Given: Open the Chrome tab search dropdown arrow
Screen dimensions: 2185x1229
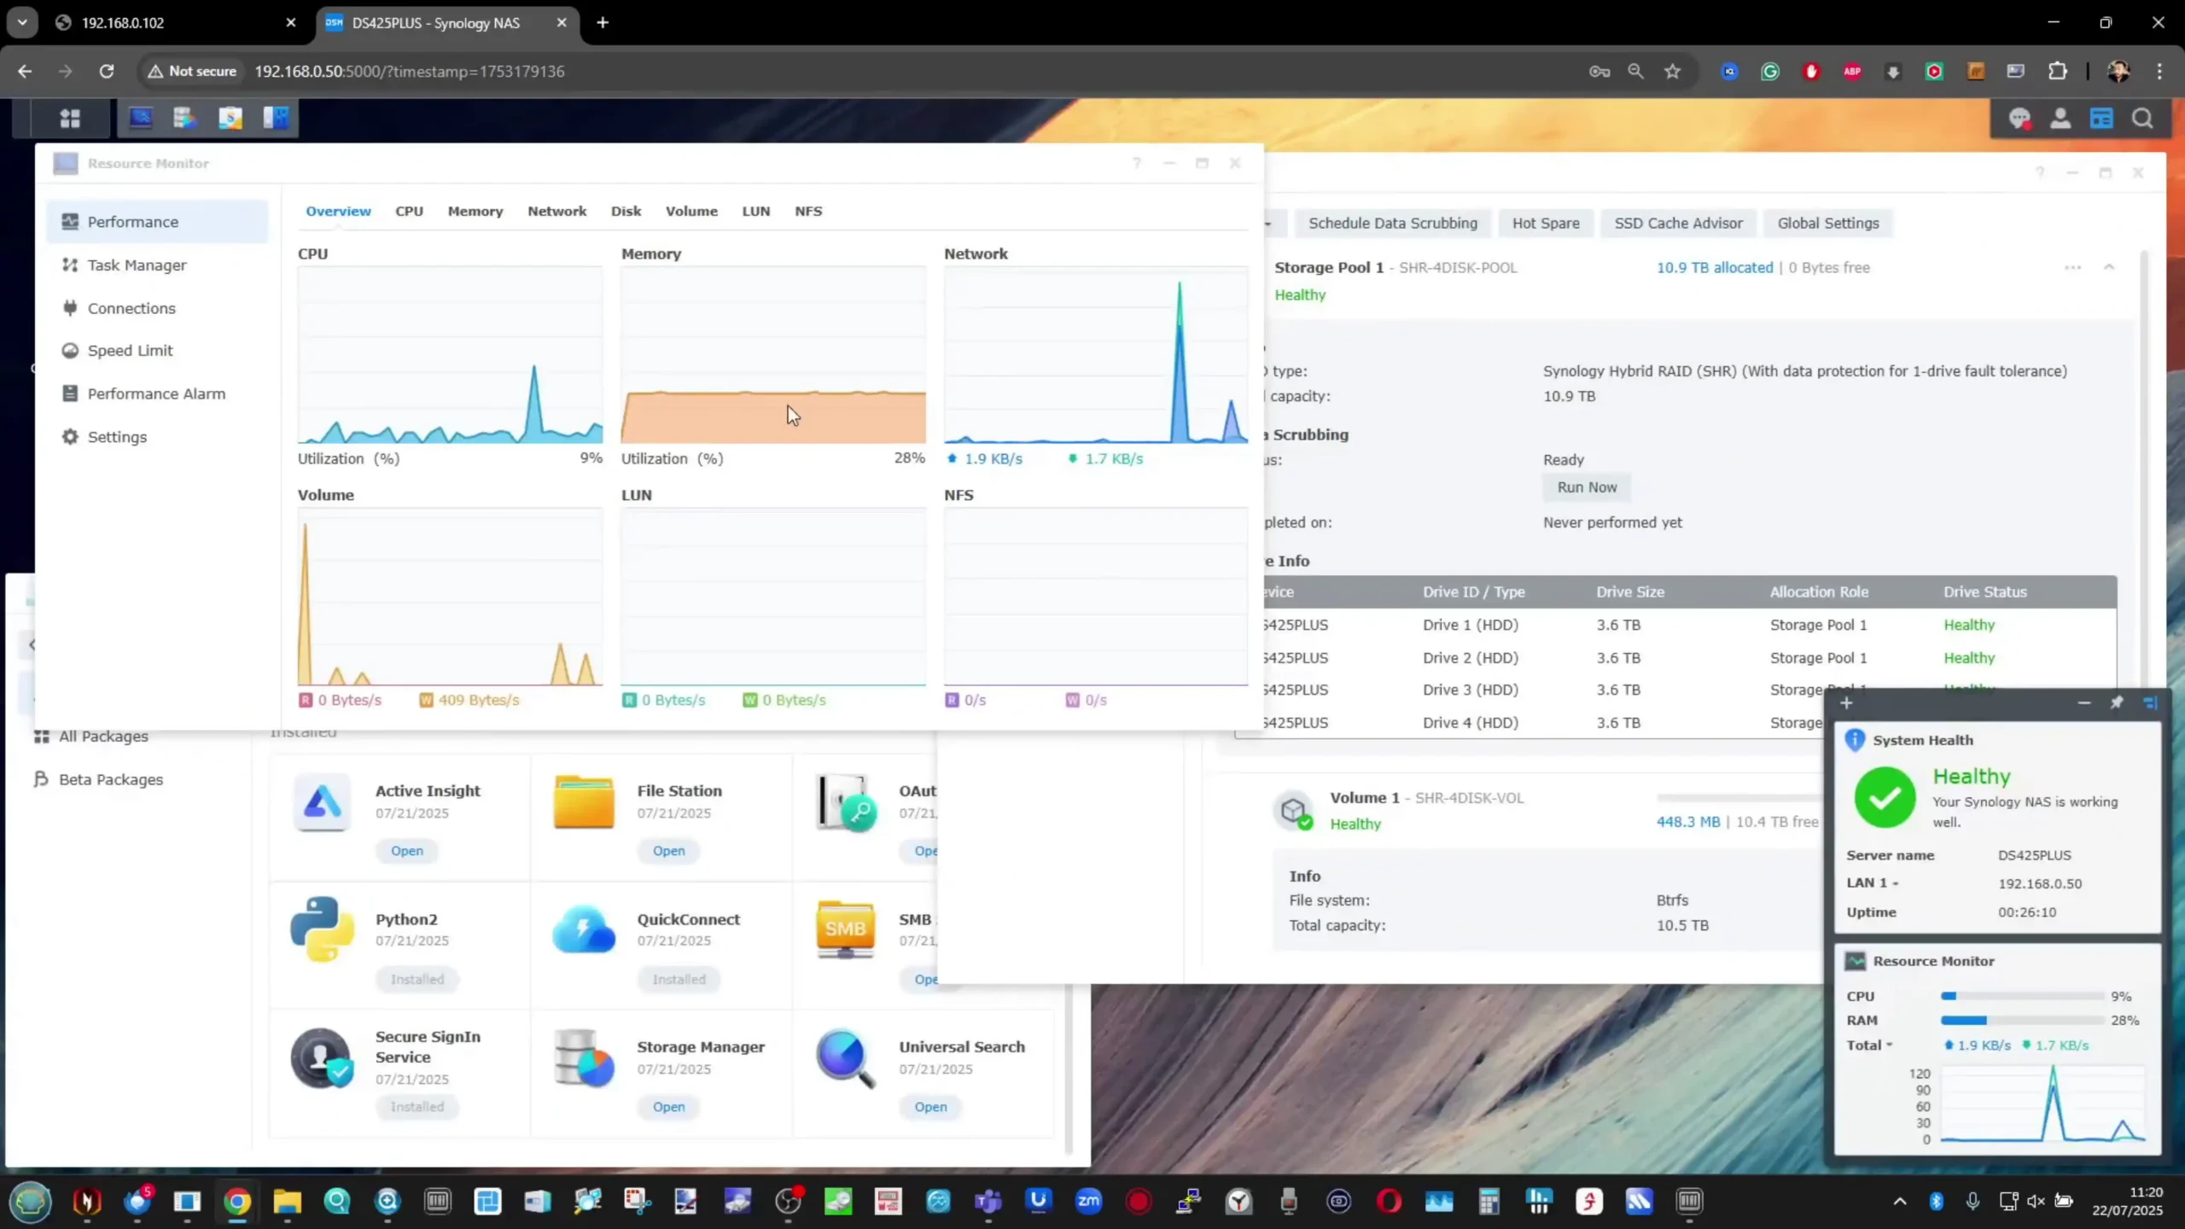Looking at the screenshot, I should pyautogui.click(x=22, y=22).
